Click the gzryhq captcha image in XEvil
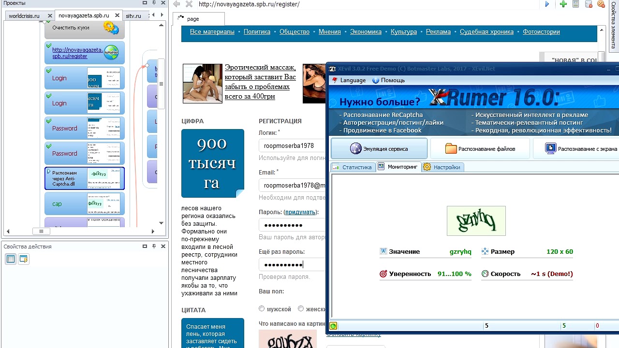 click(476, 221)
